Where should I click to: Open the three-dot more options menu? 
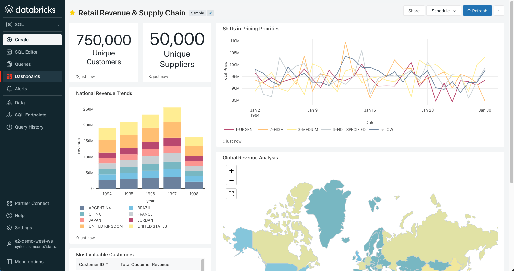[x=499, y=11]
